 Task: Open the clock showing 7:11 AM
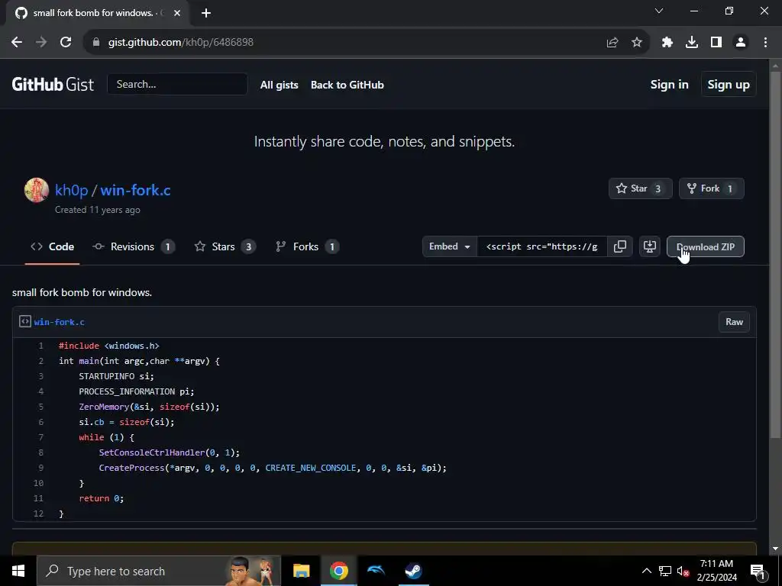(x=716, y=571)
